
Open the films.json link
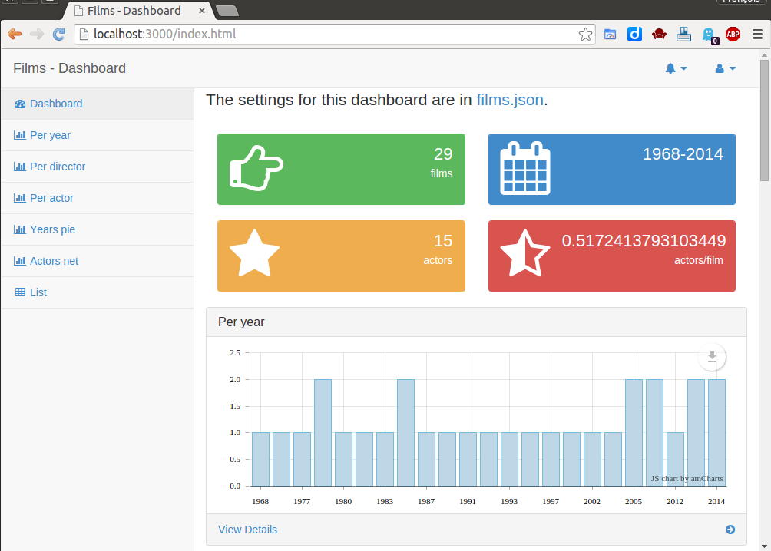coord(510,100)
